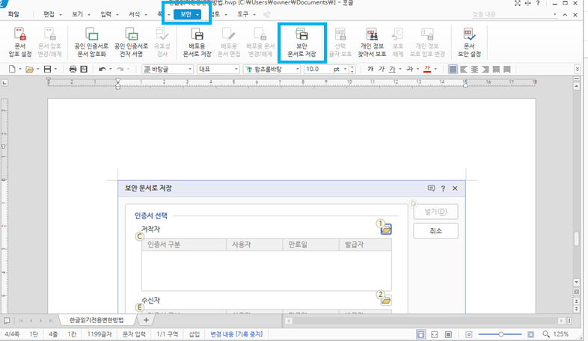
Task: Click 넣기(D) button in dialog
Action: [x=435, y=212]
